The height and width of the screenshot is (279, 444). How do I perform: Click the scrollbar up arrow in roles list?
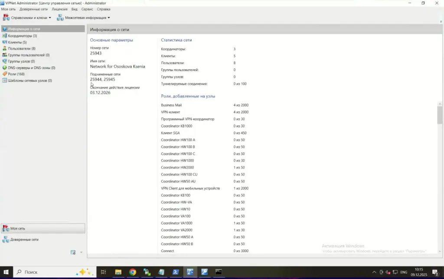tap(440, 104)
